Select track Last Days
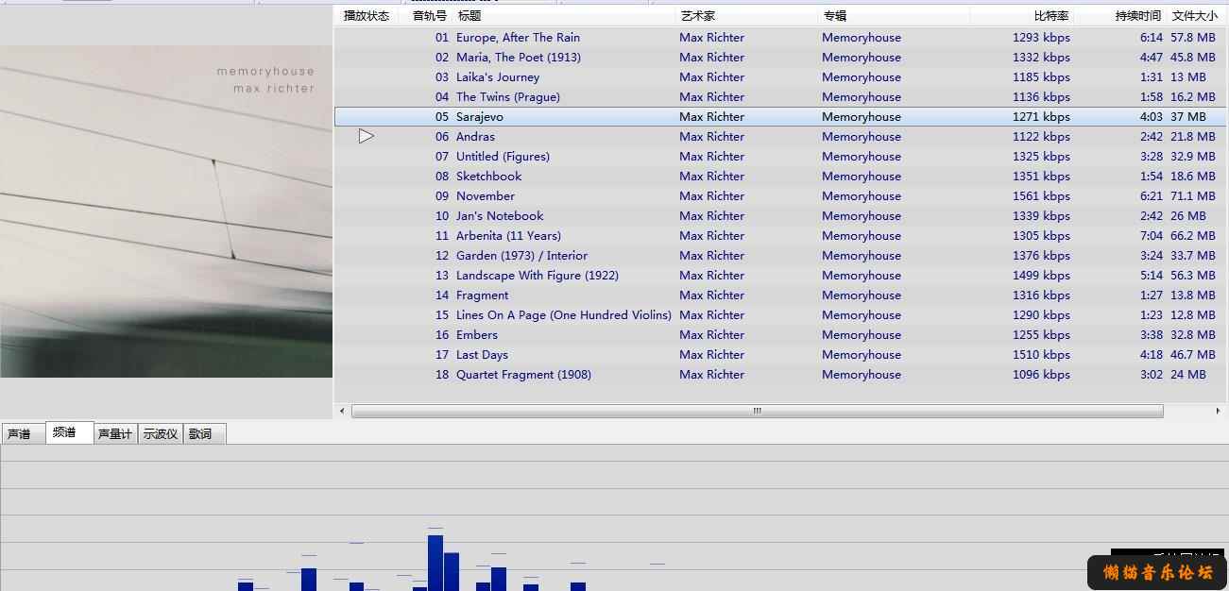The image size is (1229, 591). coord(482,355)
